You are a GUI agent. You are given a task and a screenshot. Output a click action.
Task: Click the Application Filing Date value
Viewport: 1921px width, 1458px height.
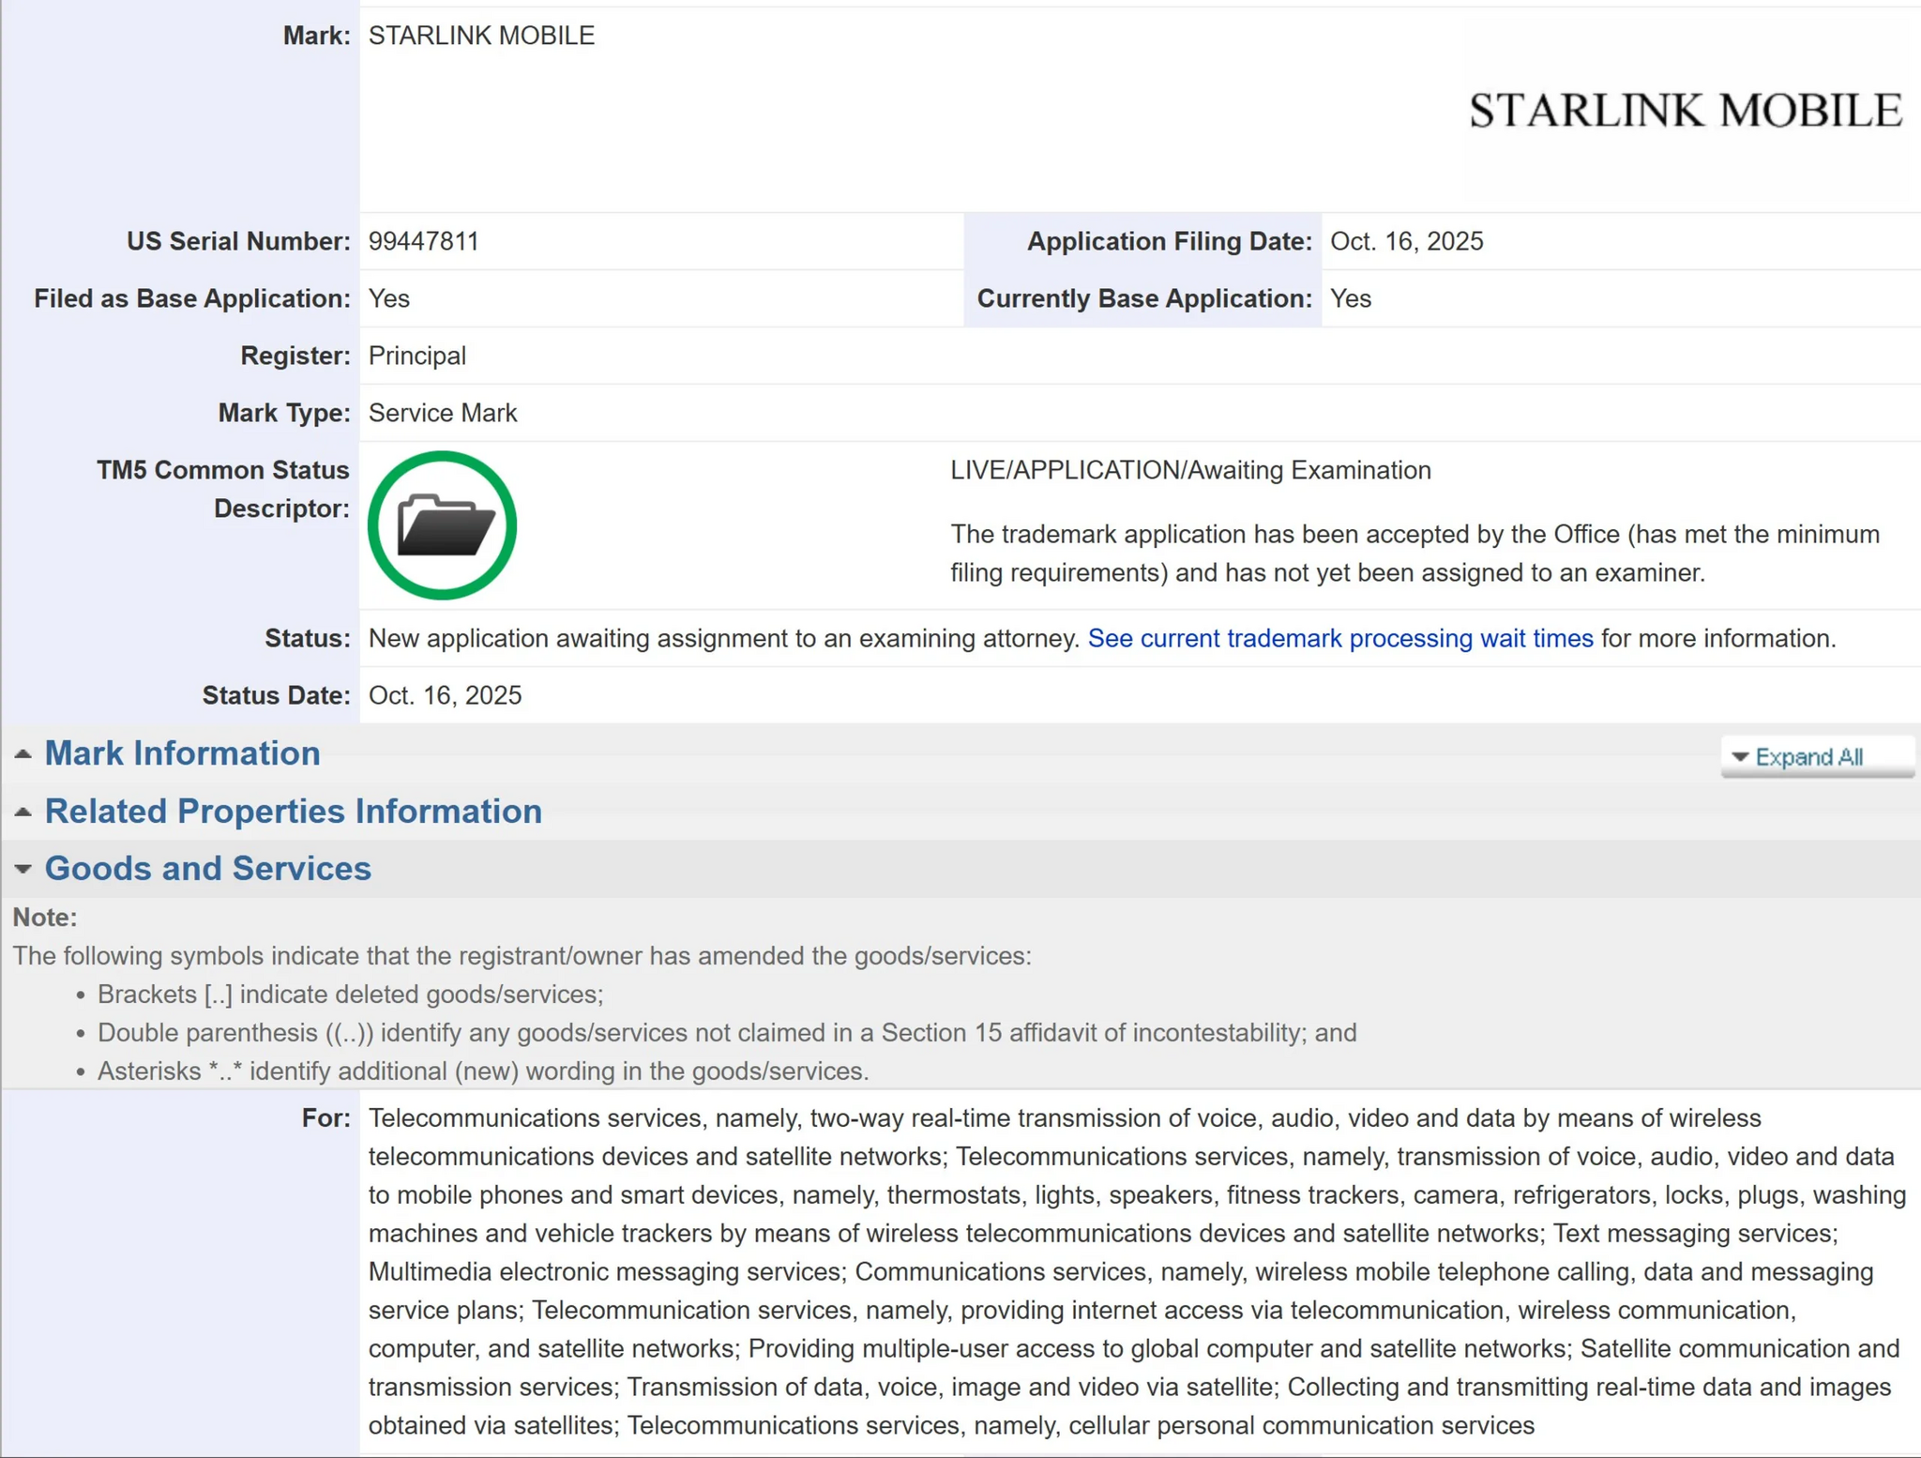pos(1406,242)
